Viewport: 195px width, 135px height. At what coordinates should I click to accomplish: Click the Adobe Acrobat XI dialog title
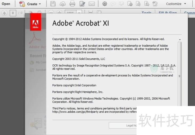81,23
